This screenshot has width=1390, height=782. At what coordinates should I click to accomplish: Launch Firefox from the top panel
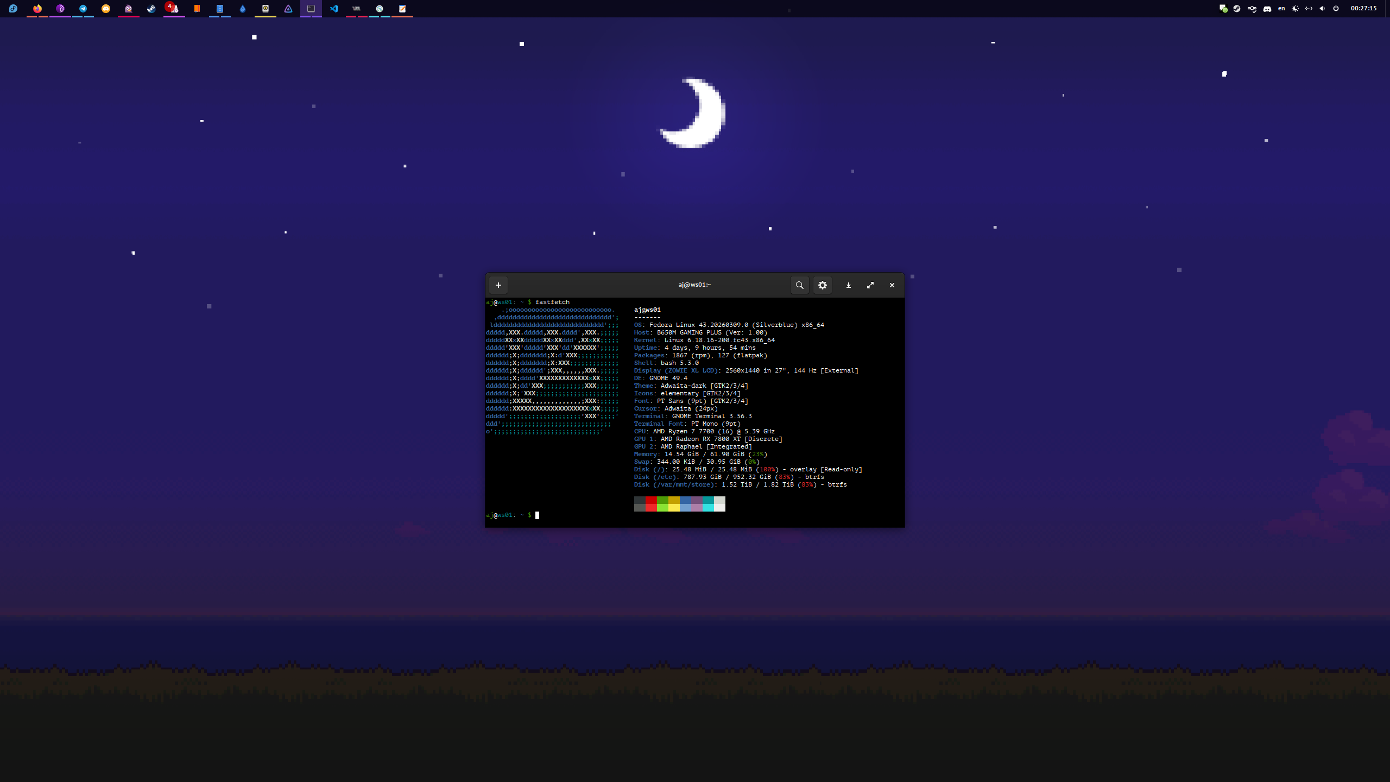(x=37, y=9)
